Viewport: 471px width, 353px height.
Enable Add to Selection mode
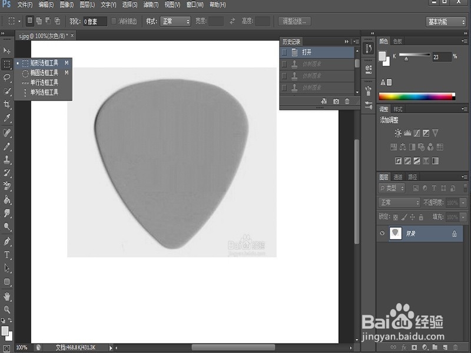[x=39, y=21]
